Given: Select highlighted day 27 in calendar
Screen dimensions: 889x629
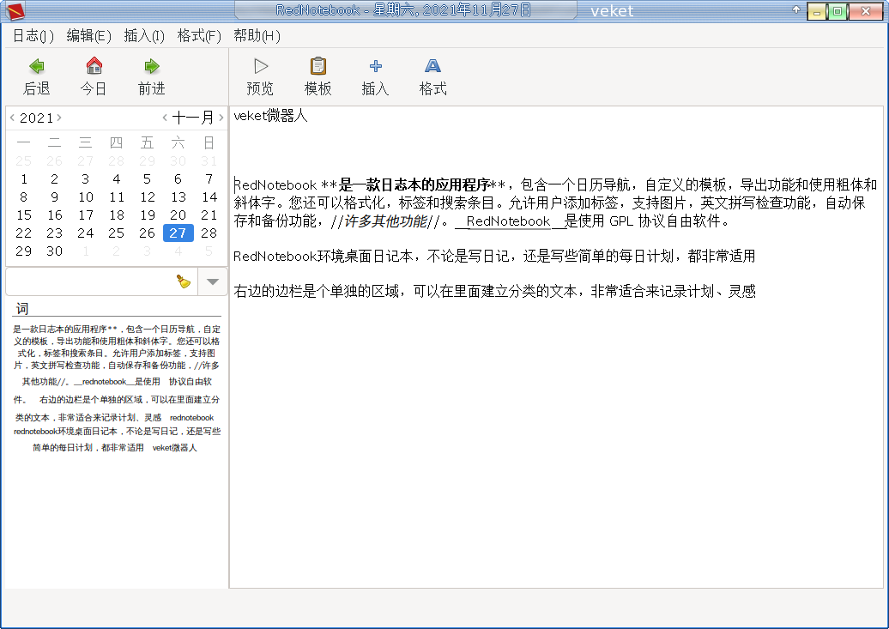Looking at the screenshot, I should click(178, 233).
